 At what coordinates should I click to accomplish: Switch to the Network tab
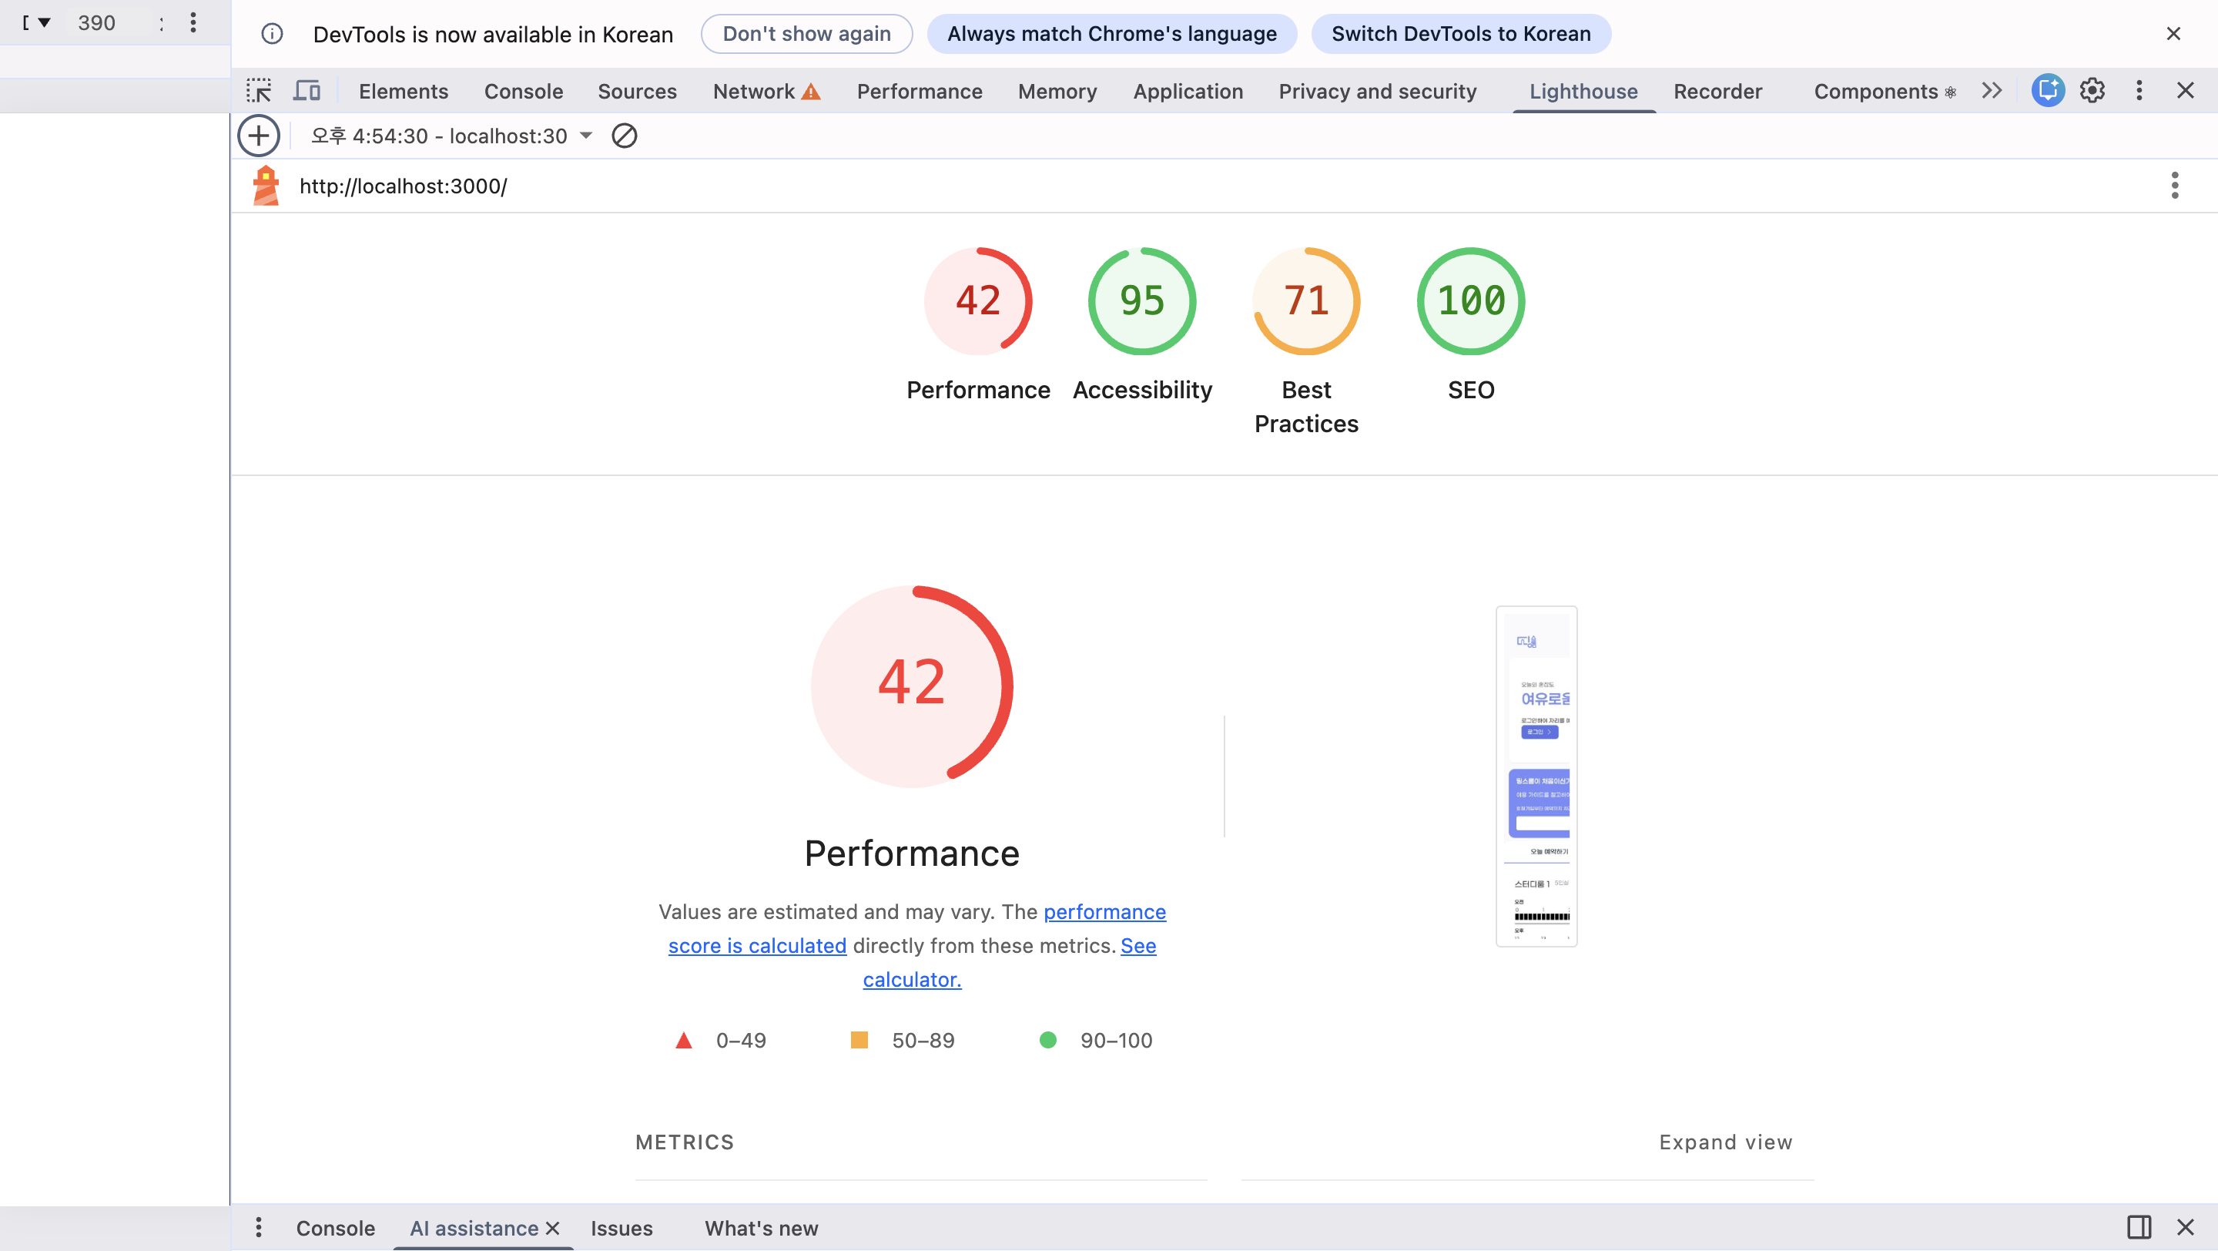[x=753, y=91]
